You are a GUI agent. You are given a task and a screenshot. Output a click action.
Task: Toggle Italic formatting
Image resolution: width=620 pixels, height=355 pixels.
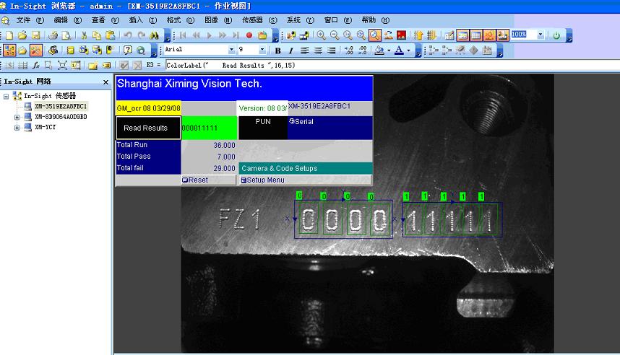[x=290, y=51]
